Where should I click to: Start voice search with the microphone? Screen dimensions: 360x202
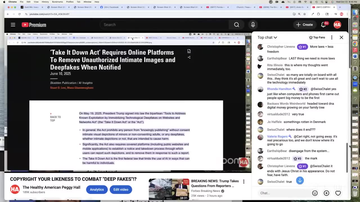tap(253, 25)
